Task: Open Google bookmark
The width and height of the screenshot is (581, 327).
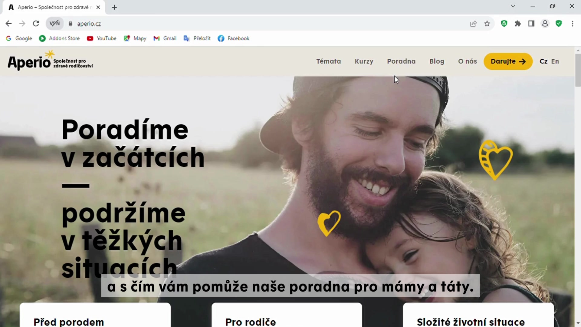Action: click(x=19, y=38)
